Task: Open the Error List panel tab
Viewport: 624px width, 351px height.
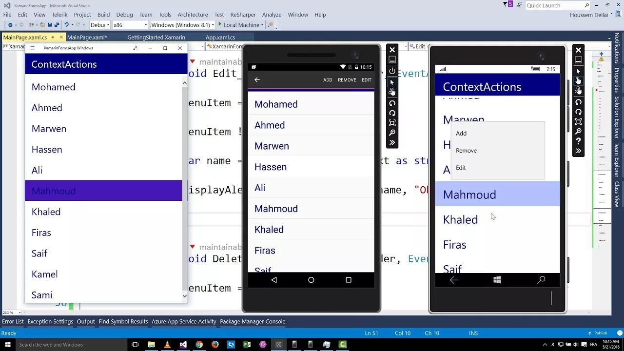Action: (x=13, y=321)
